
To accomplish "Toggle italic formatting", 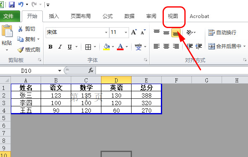I will [x=60, y=47].
